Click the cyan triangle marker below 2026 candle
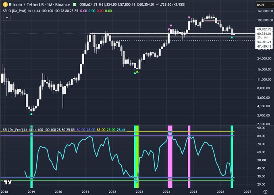Image resolution: width=274 pixels, height=195 pixels. tap(232, 37)
